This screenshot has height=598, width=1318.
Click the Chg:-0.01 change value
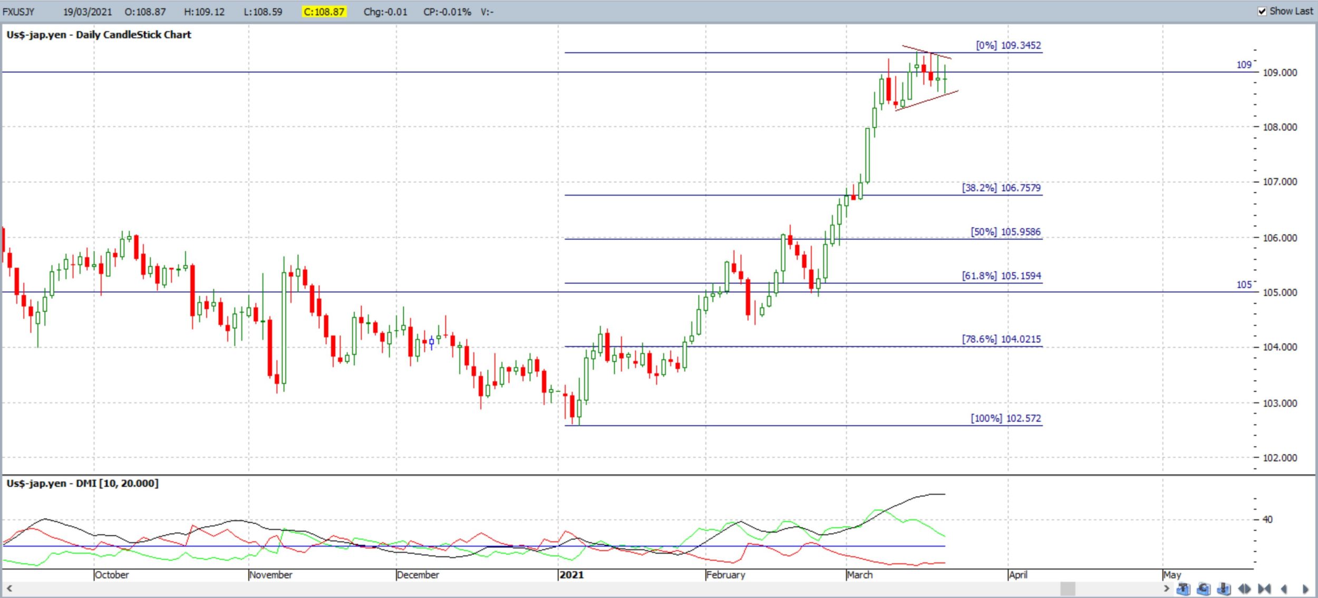point(385,12)
